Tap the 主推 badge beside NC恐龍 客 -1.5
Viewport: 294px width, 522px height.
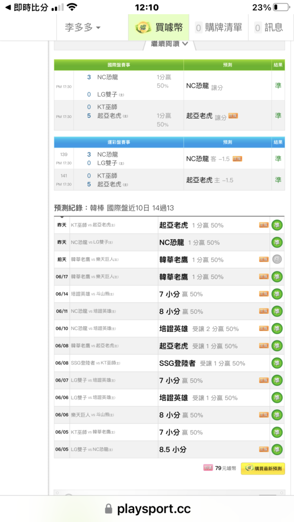pyautogui.click(x=237, y=159)
